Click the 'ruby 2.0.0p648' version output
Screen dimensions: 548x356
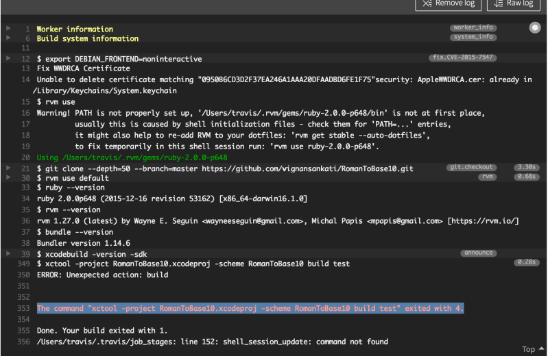(172, 199)
